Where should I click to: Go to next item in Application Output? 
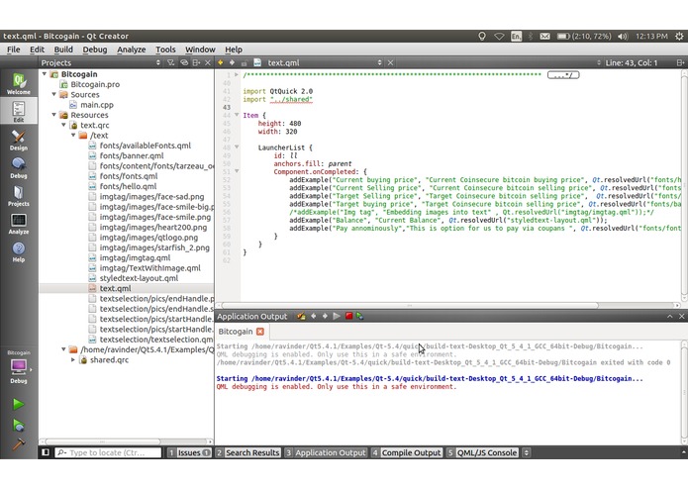click(x=325, y=316)
